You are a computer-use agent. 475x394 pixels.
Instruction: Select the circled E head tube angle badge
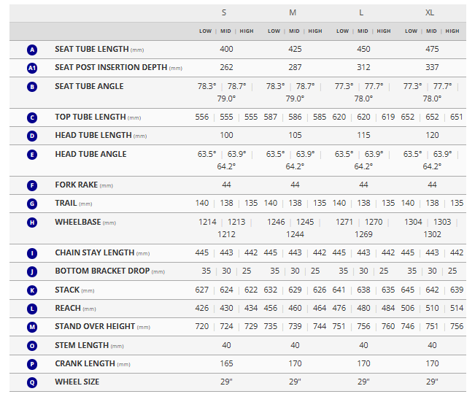tap(32, 155)
